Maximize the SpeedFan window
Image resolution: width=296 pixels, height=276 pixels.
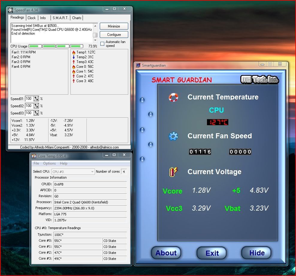pyautogui.click(x=114, y=9)
